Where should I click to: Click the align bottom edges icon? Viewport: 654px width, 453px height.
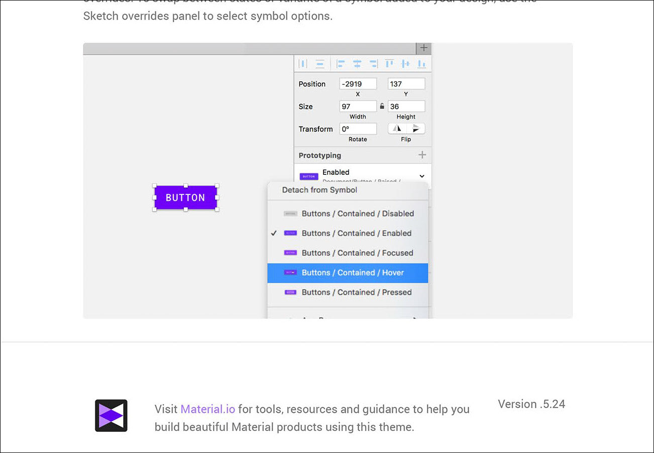[x=422, y=64]
